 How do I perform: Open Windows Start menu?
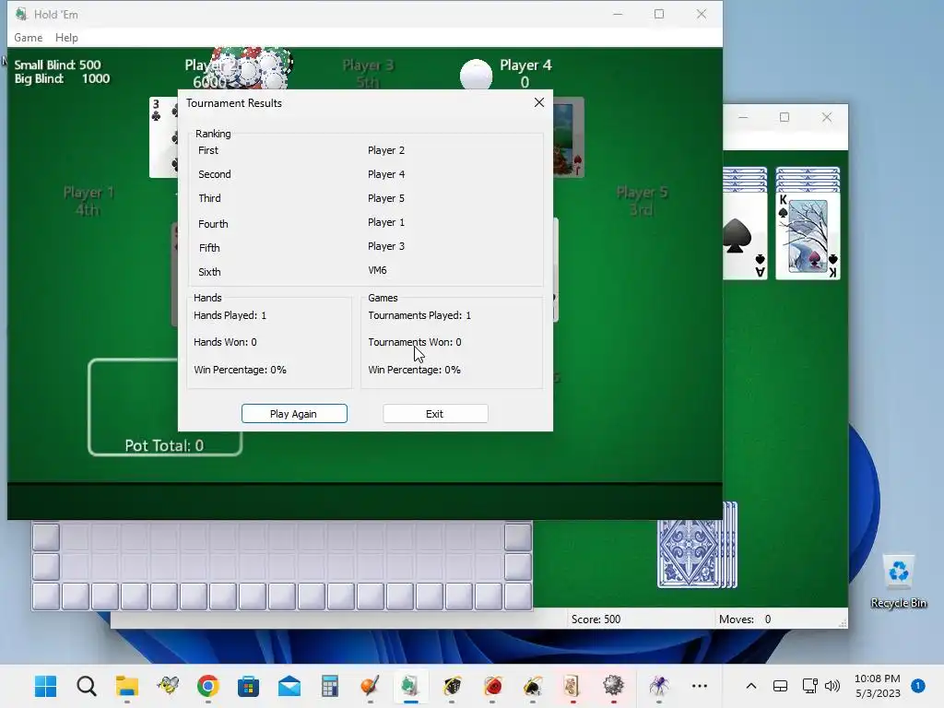tap(46, 686)
